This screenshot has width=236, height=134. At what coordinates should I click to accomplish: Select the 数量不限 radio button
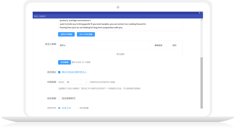[x=59, y=108]
